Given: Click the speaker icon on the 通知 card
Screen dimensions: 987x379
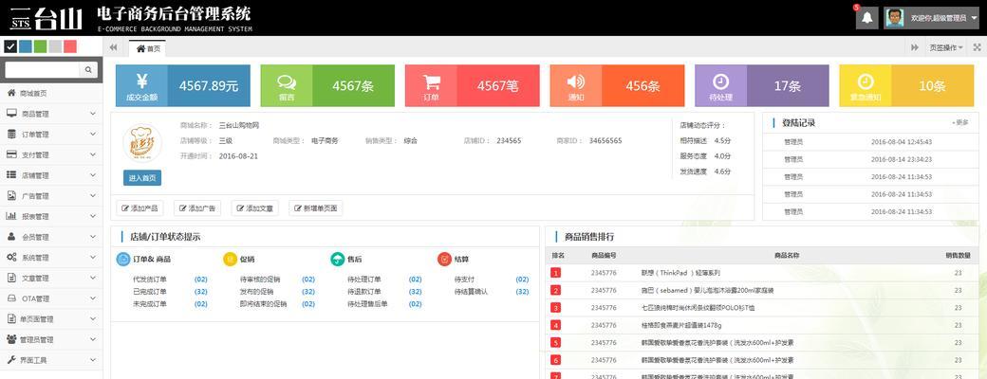Looking at the screenshot, I should tap(575, 81).
